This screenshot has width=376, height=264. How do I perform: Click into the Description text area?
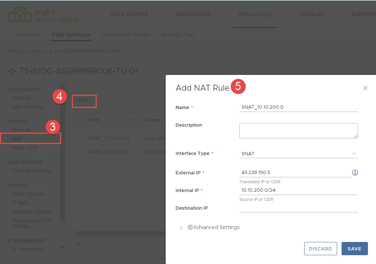[298, 131]
